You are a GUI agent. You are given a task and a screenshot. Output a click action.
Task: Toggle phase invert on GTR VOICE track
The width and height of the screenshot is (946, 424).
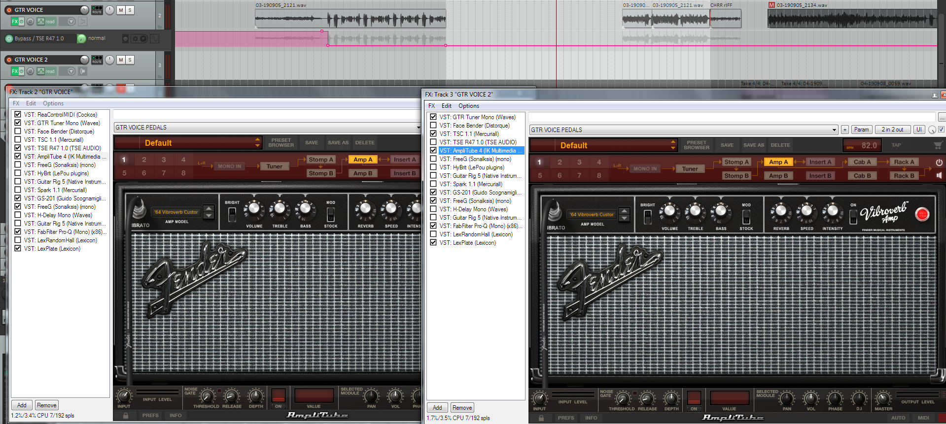(x=30, y=22)
